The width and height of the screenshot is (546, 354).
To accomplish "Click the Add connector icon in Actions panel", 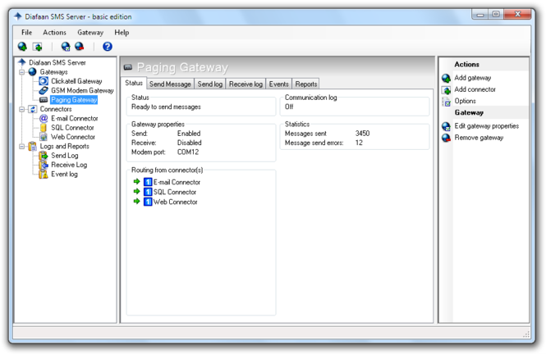I will [446, 89].
